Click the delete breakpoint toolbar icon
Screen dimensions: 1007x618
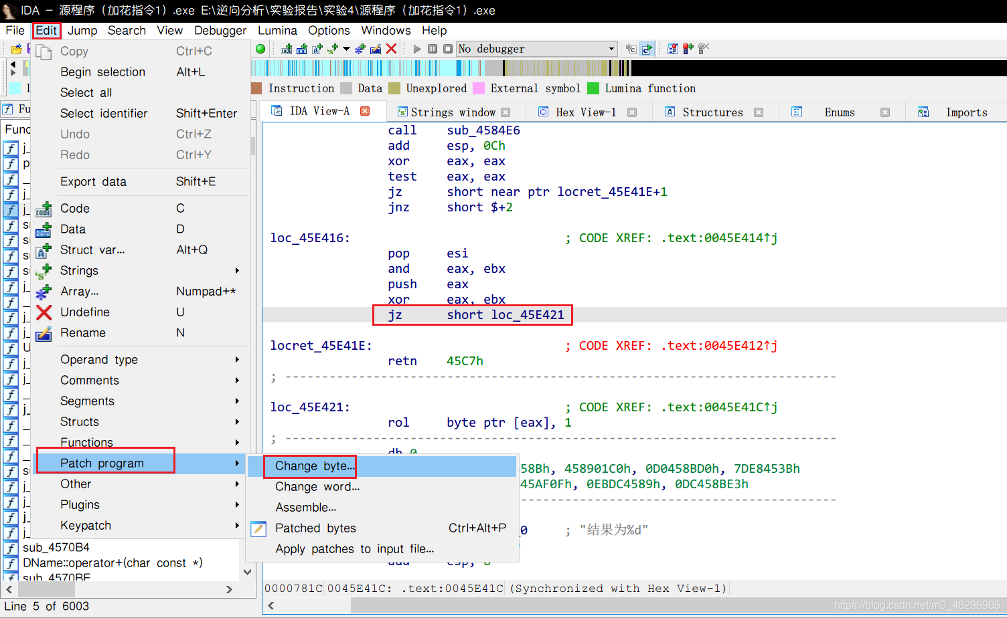click(704, 49)
